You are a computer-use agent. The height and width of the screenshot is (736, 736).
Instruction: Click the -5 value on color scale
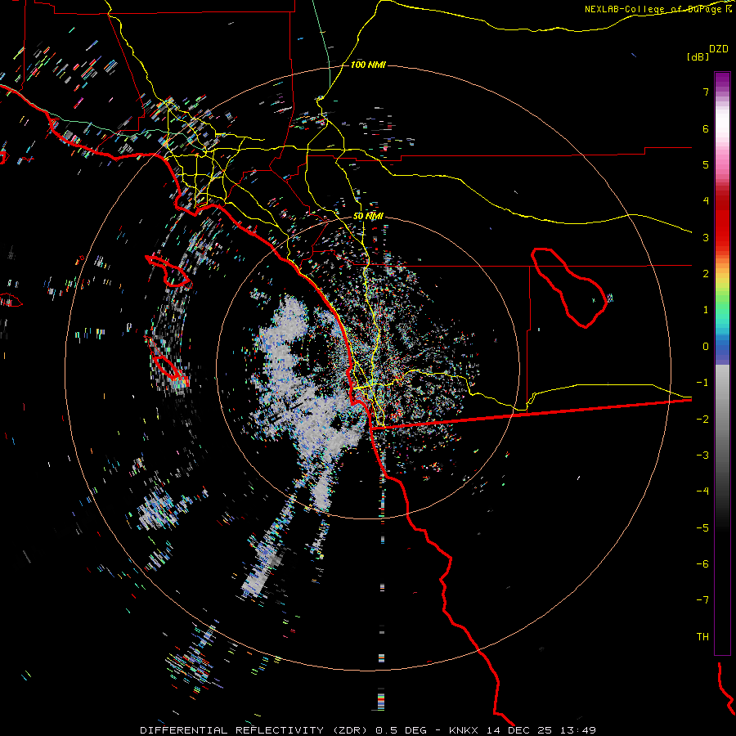pyautogui.click(x=702, y=528)
